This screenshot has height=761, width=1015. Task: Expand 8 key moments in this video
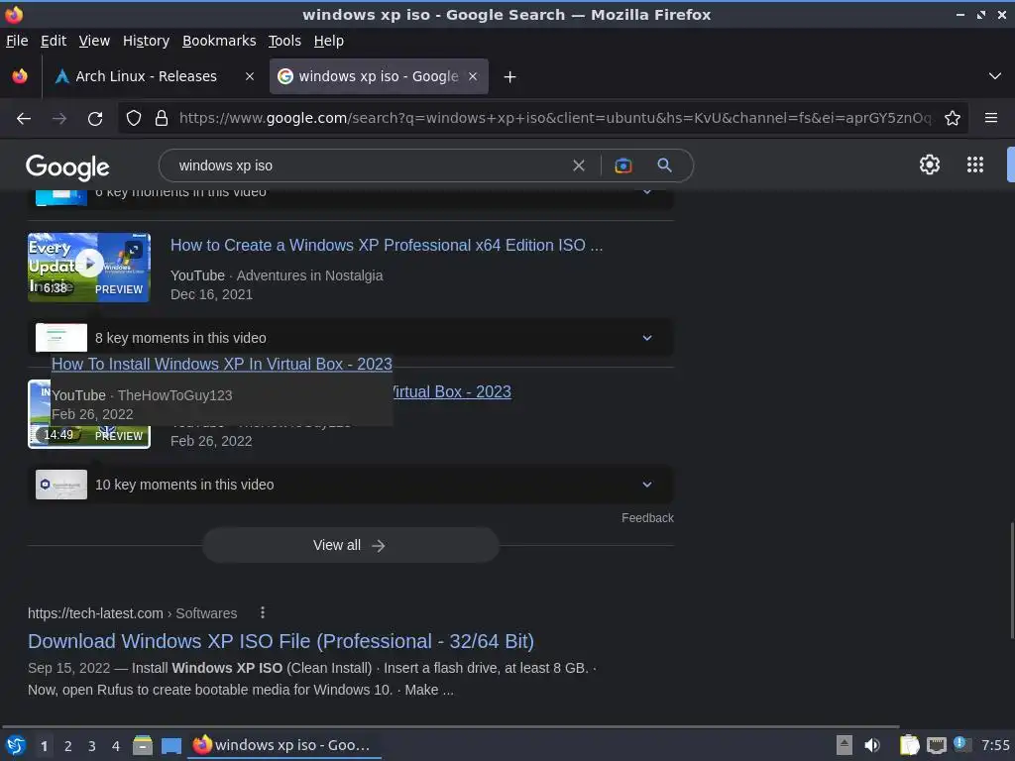(x=350, y=338)
